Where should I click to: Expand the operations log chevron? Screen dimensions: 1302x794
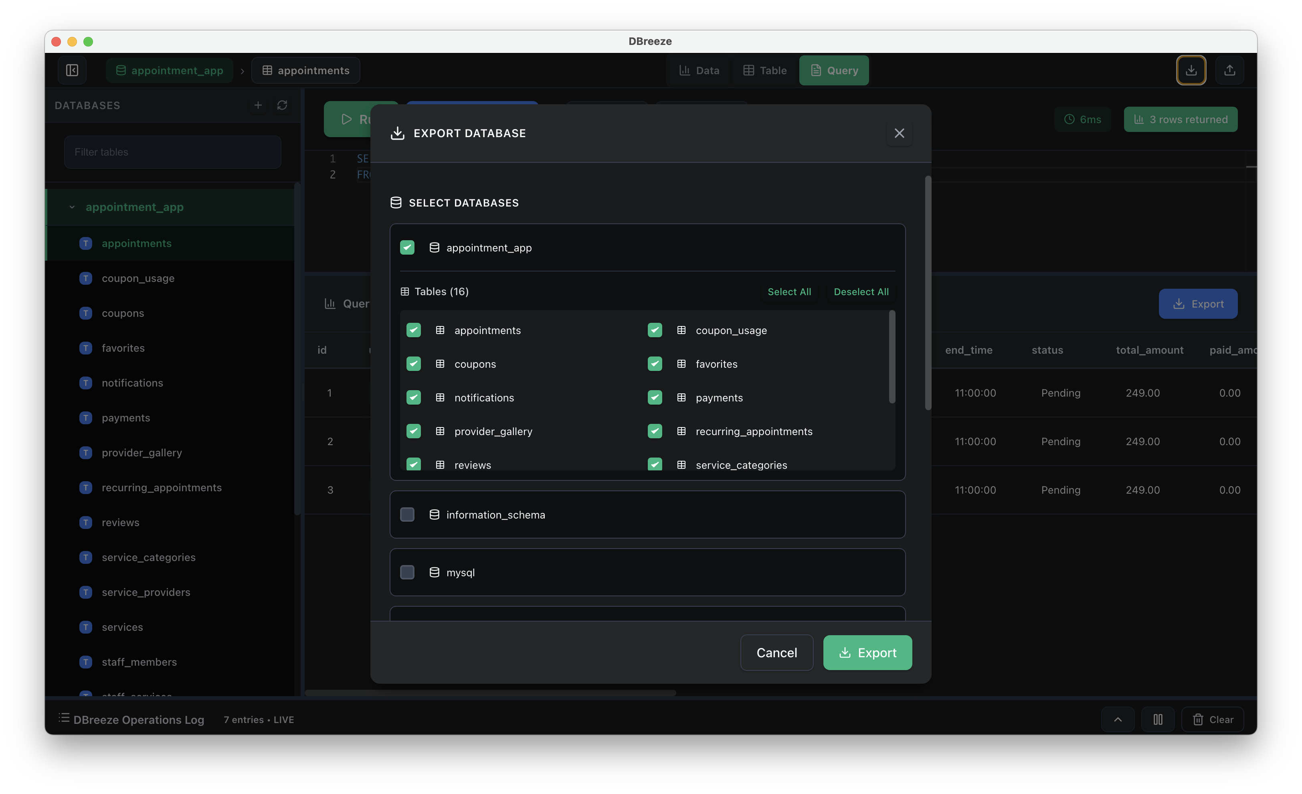tap(1118, 719)
